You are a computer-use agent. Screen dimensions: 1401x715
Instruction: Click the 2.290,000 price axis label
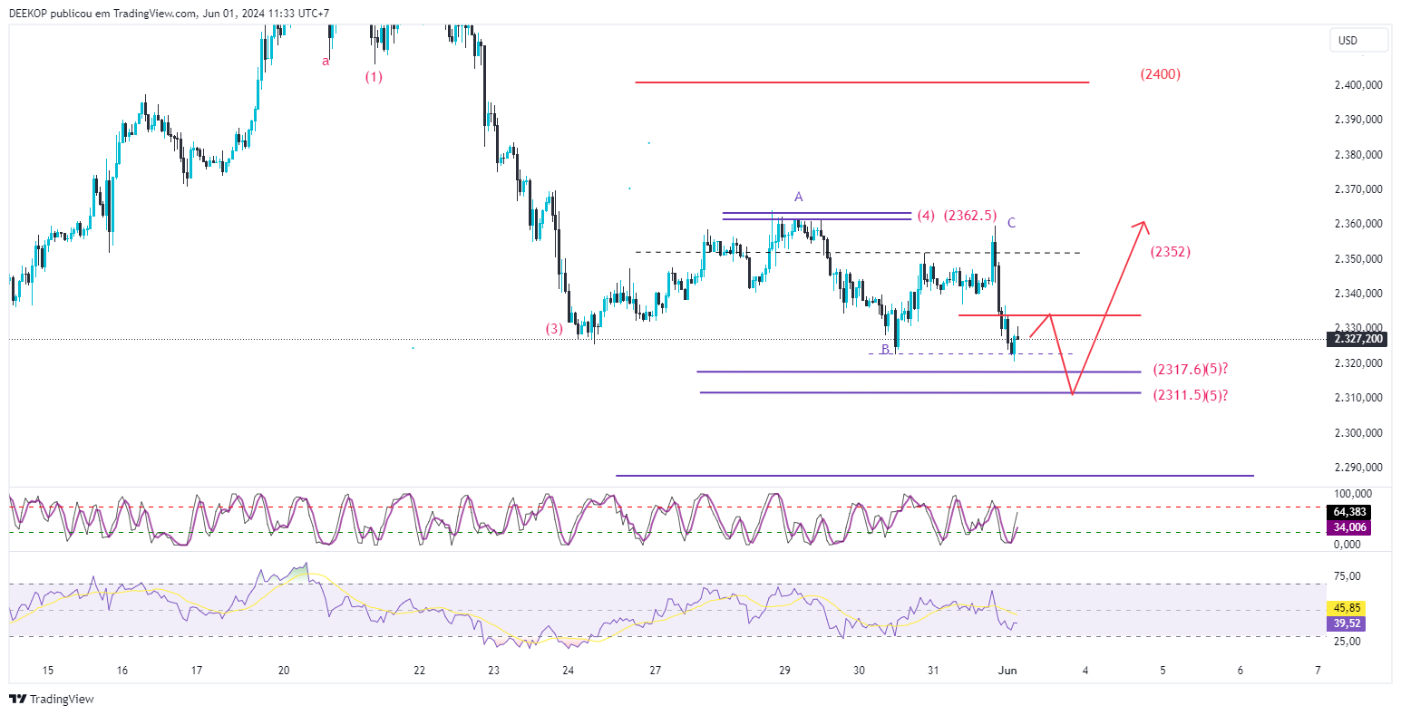1358,468
